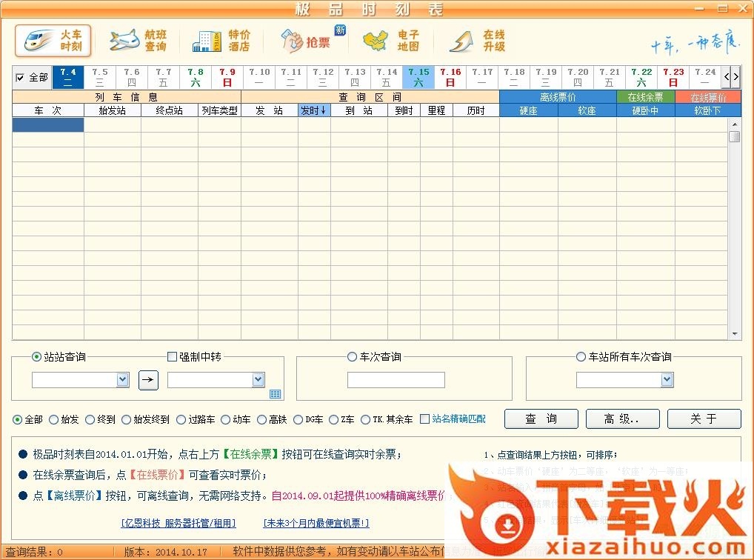Image resolution: width=754 pixels, height=560 pixels.
Task: Select the TK.其余车 filter radio
Action: coord(365,419)
